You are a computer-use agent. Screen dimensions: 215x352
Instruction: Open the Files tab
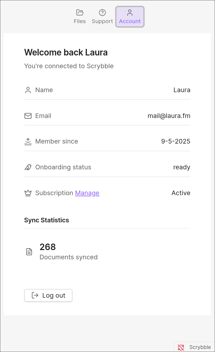[x=80, y=17]
